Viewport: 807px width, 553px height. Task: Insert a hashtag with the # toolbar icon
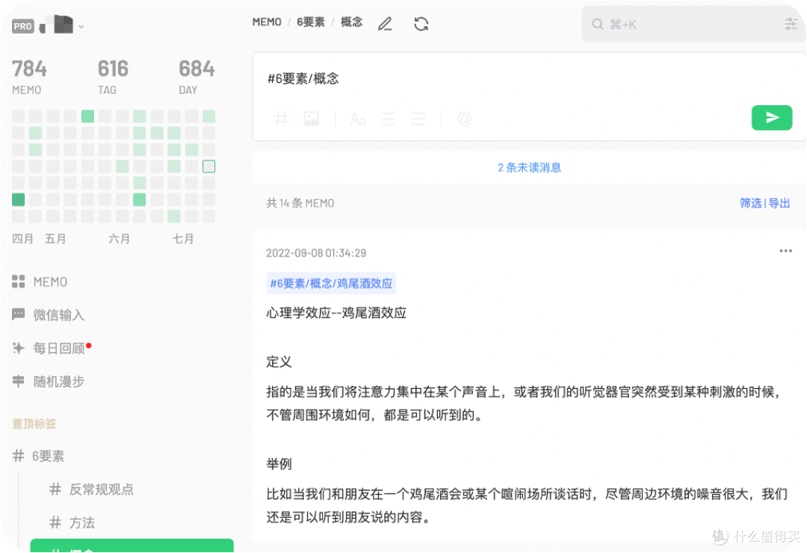pyautogui.click(x=280, y=119)
